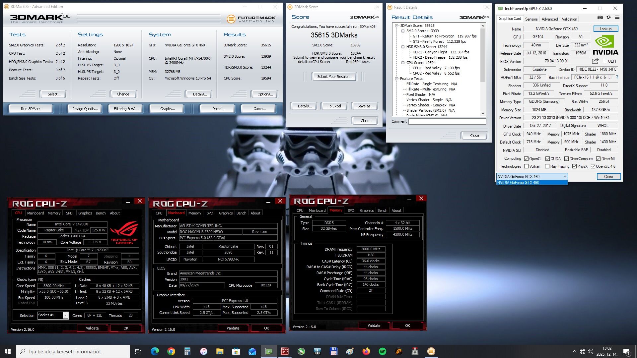Click the Submit Your Results button
The width and height of the screenshot is (637, 358).
click(334, 77)
